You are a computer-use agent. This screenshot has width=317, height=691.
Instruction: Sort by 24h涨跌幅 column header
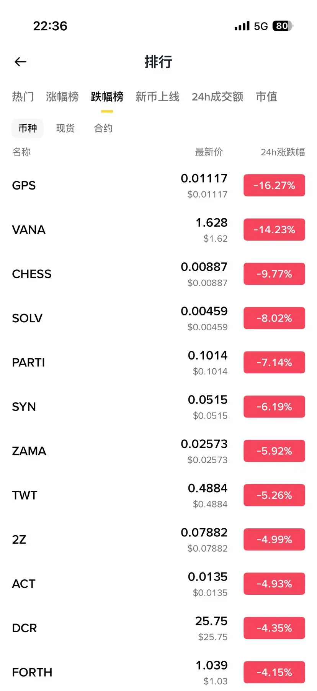point(283,152)
